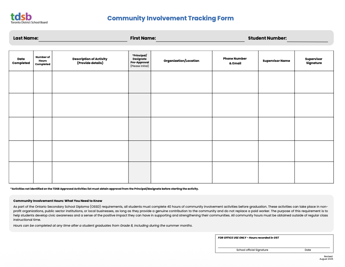Viewport: 345px width, 267px height.
Task: Click the First Name input line
Action: tap(200, 39)
